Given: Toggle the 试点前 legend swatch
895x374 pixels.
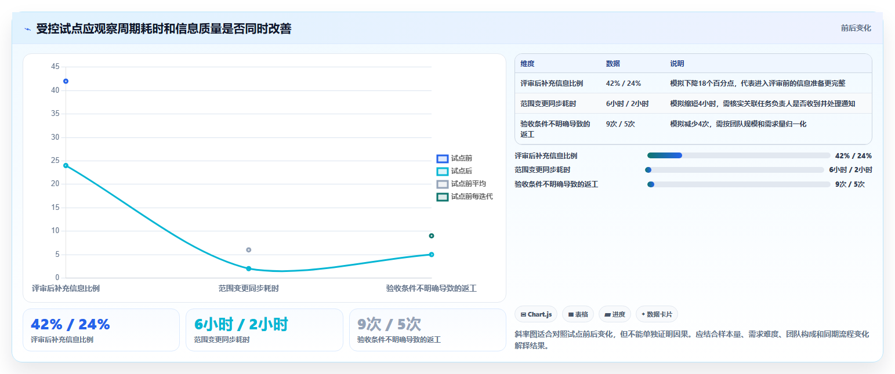Looking at the screenshot, I should coord(443,158).
